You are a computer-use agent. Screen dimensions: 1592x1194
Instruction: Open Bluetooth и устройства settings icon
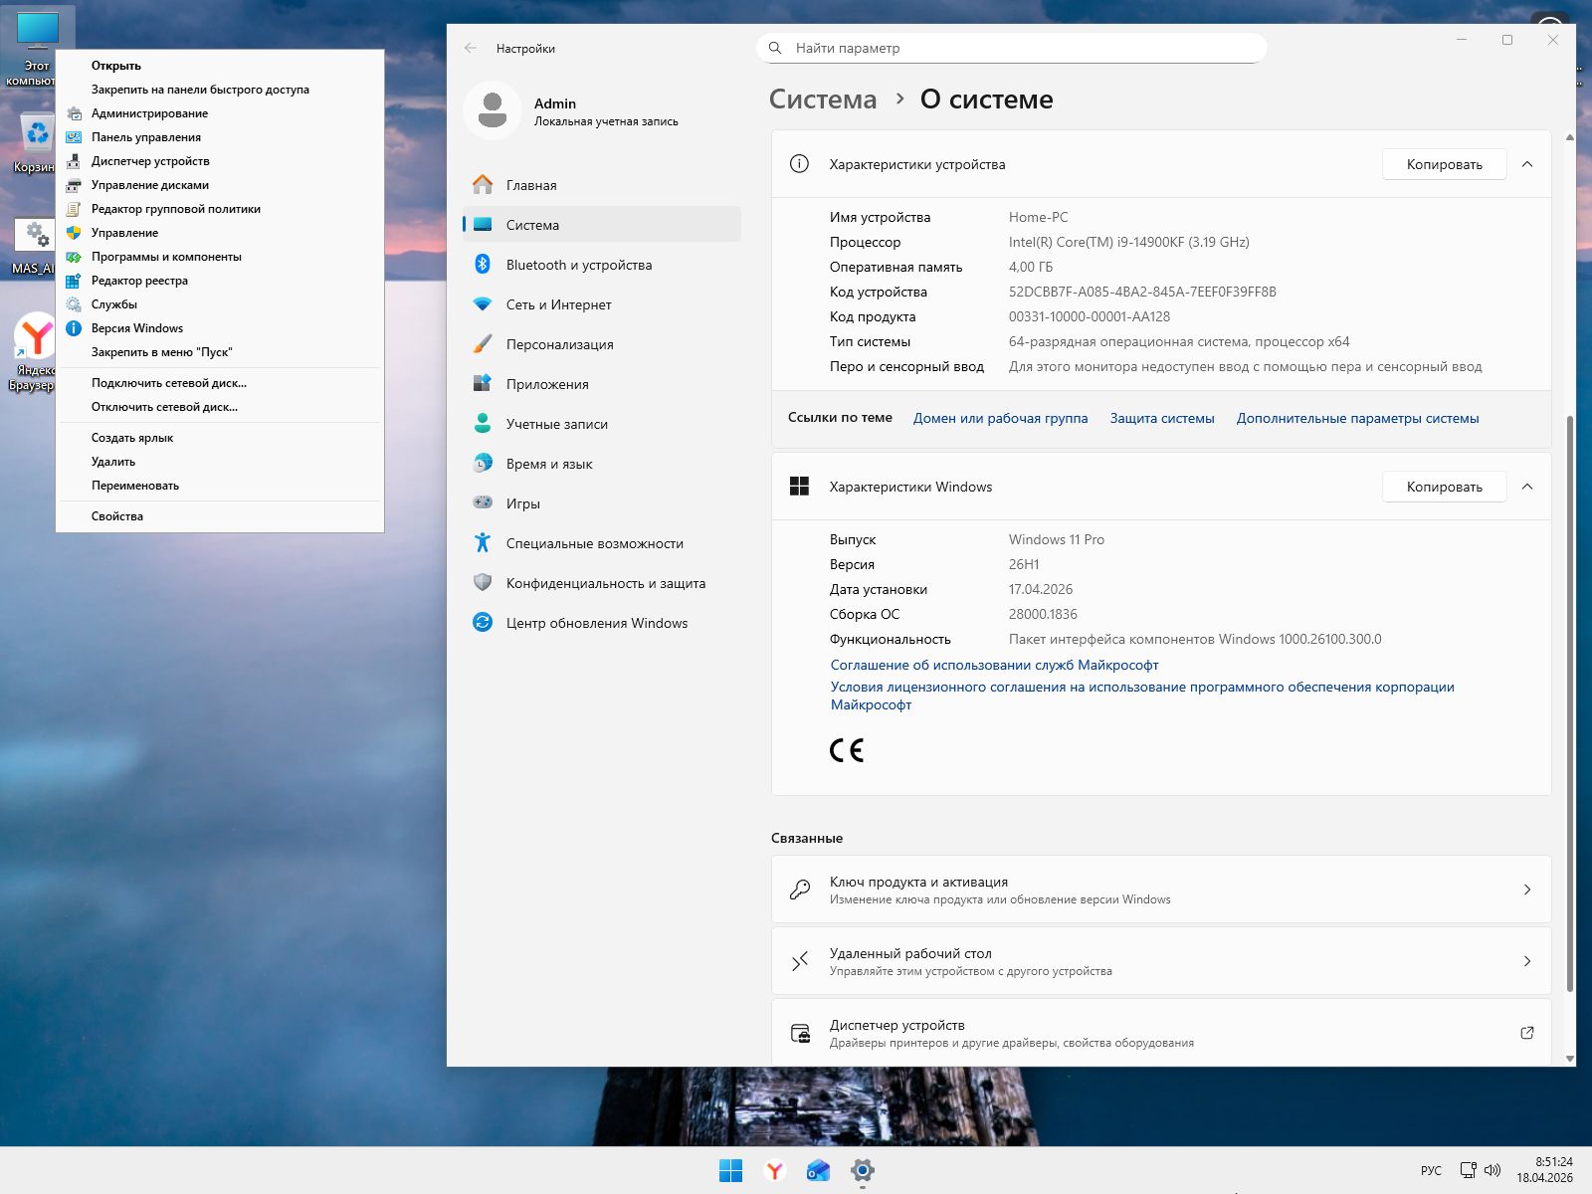point(483,265)
